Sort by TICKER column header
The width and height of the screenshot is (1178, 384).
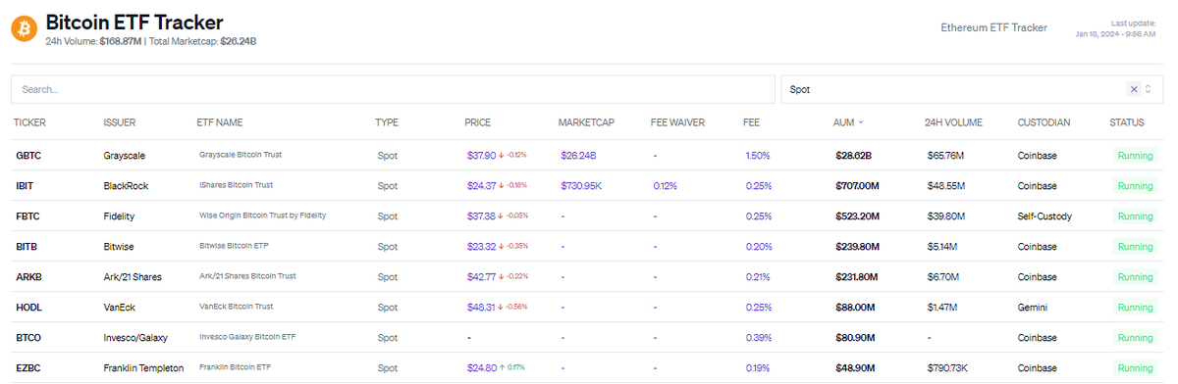point(29,122)
